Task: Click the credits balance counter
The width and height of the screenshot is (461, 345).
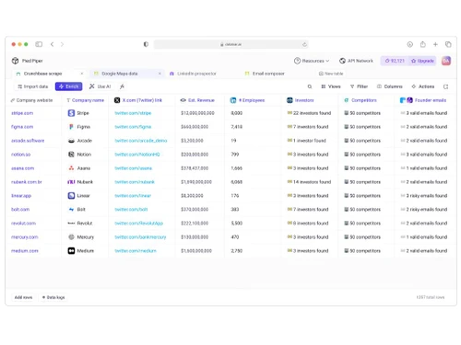Action: [x=395, y=61]
